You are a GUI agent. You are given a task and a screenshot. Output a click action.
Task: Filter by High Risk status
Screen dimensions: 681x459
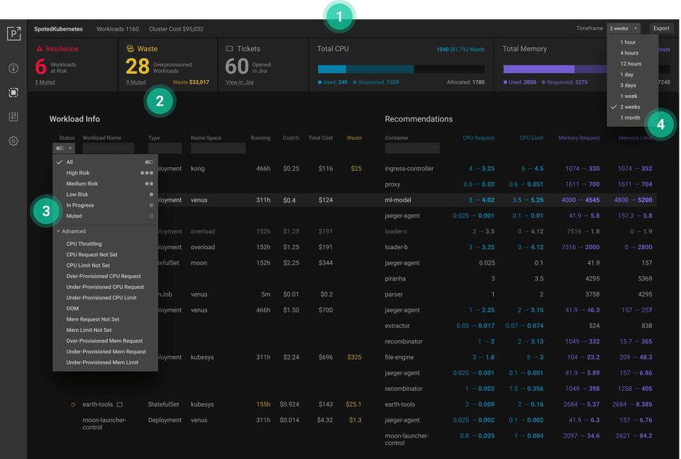105,173
